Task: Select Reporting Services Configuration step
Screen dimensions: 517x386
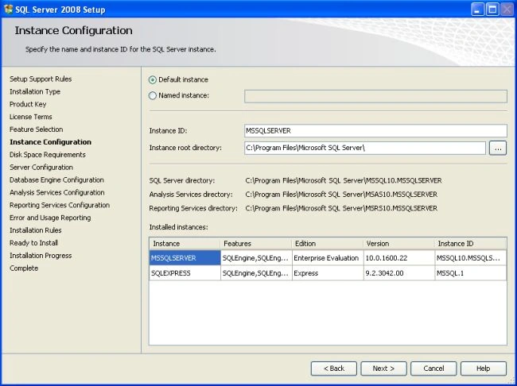Action: click(x=60, y=205)
